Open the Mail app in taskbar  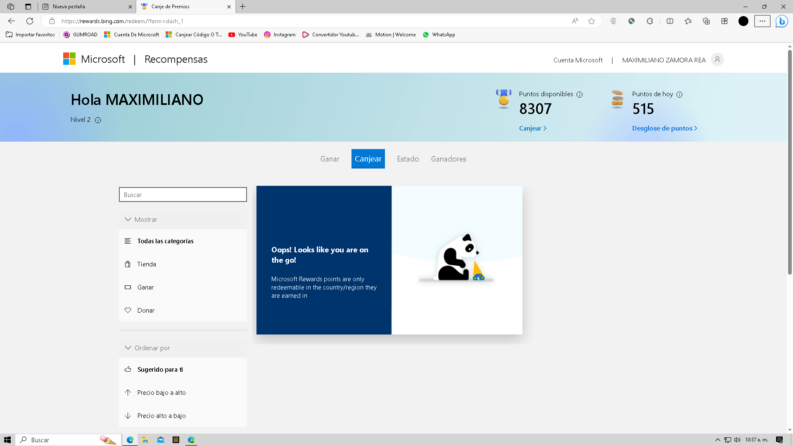tap(161, 440)
